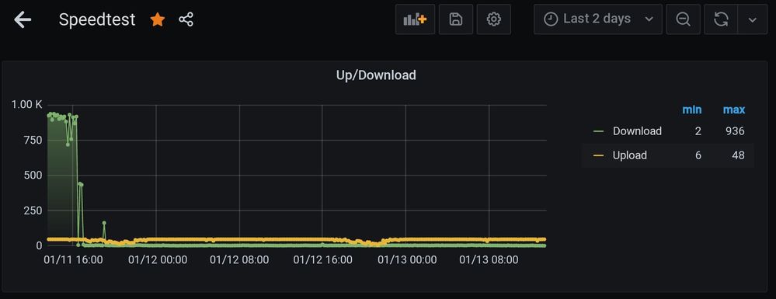This screenshot has height=299, width=776.
Task: Click the 750 y-axis label
Action: (33, 140)
